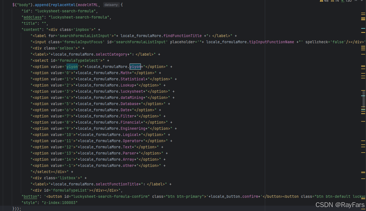The height and width of the screenshot is (211, 366).
Task: Click the 14 weak warnings indicator icon
Action: (x=332, y=1)
